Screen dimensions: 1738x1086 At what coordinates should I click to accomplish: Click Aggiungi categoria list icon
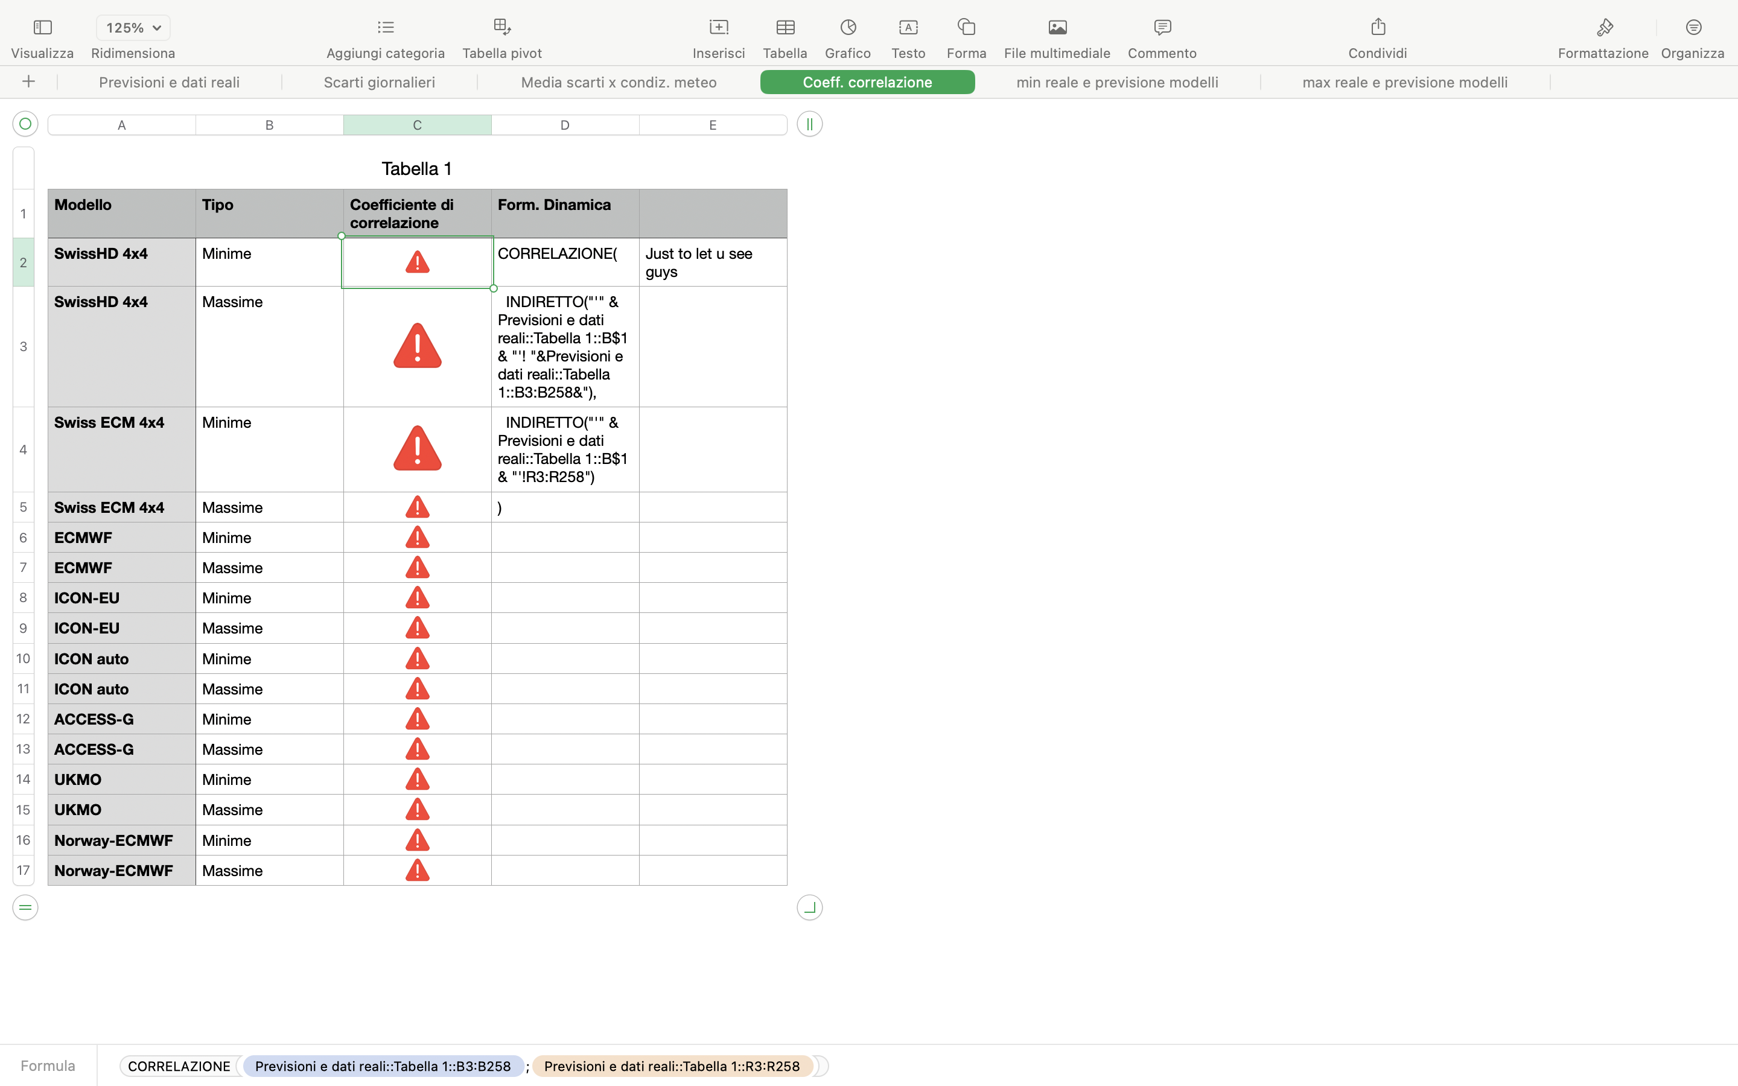coord(386,27)
